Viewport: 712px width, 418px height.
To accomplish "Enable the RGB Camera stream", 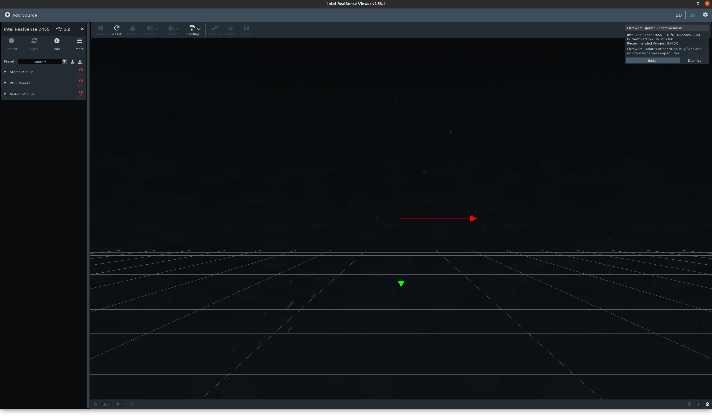I will (x=81, y=81).
